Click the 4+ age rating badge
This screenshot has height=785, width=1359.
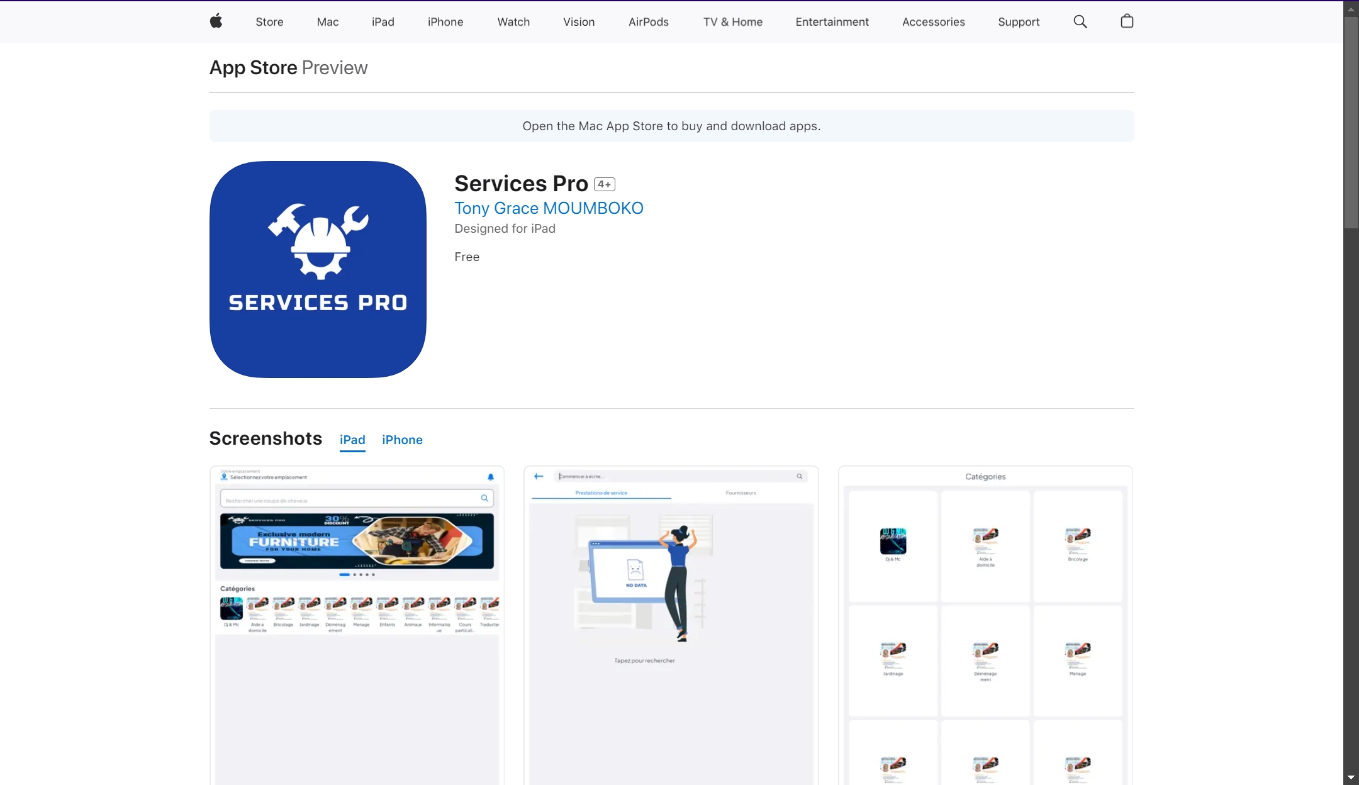coord(604,184)
